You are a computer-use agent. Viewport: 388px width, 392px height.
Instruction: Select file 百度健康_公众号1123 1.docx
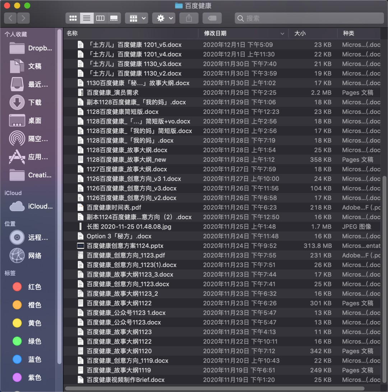pyautogui.click(x=222, y=313)
